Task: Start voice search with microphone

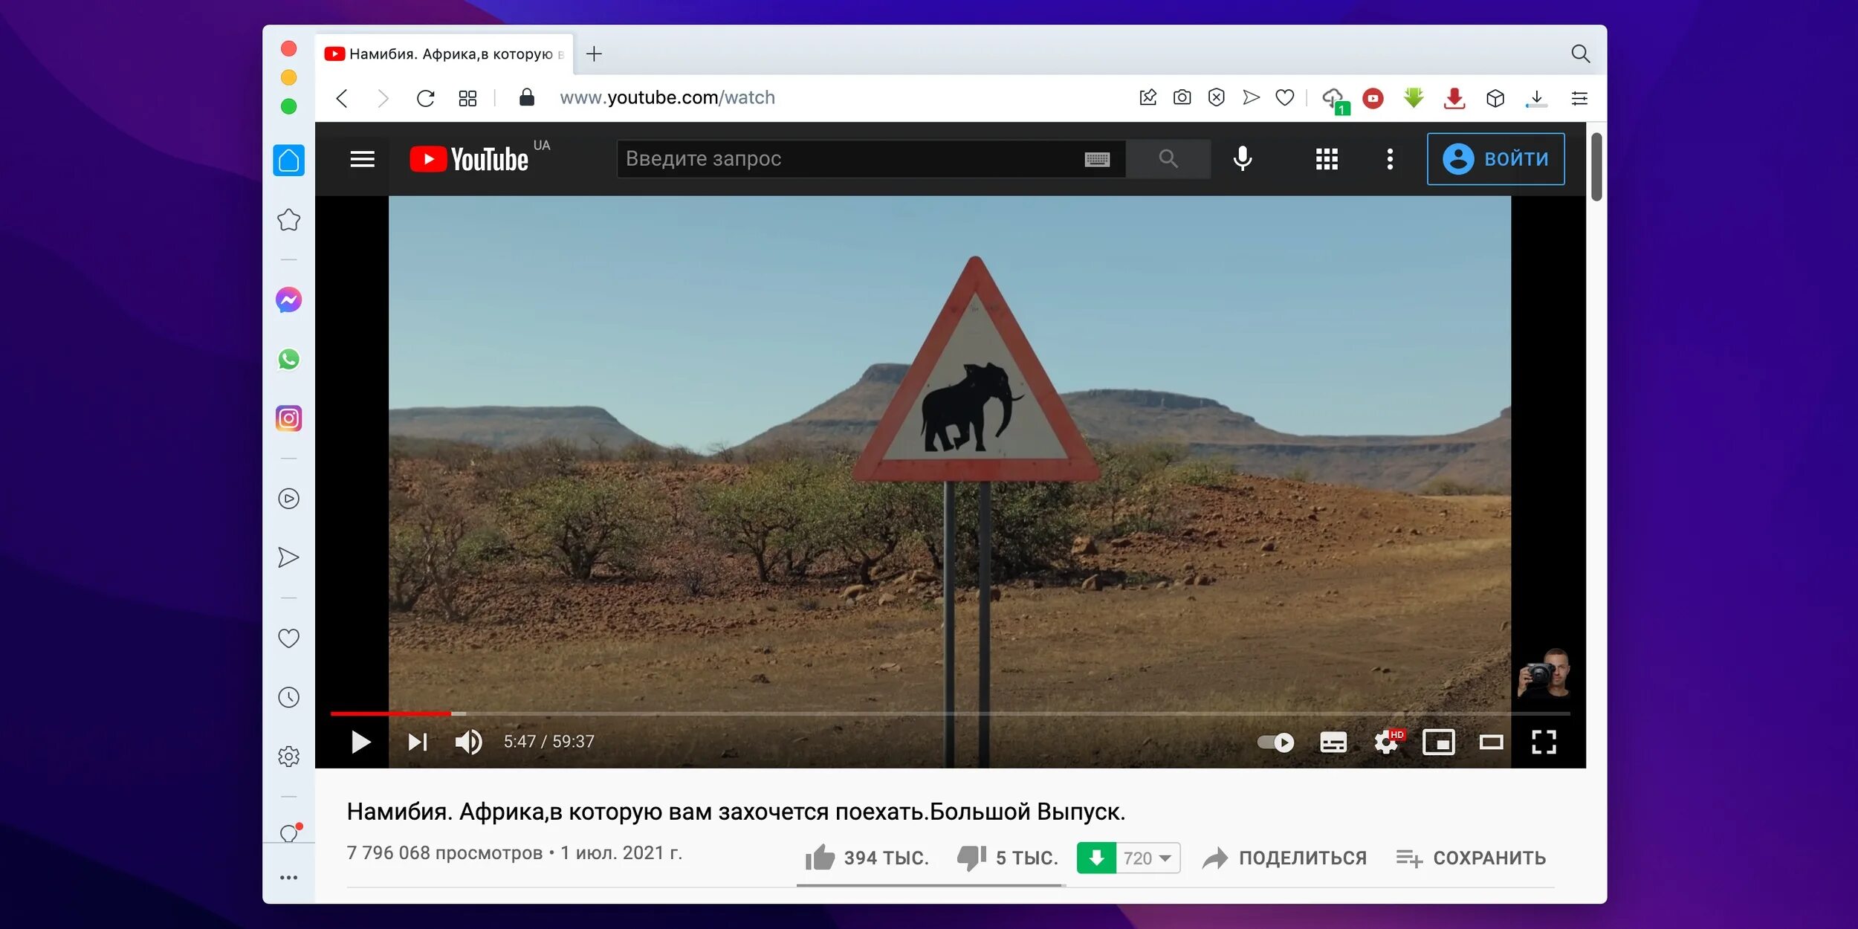Action: [1242, 158]
